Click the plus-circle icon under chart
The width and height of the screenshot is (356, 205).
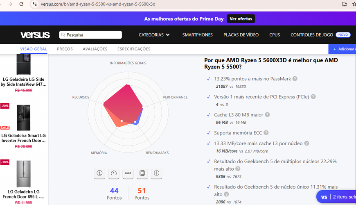tap(156, 173)
